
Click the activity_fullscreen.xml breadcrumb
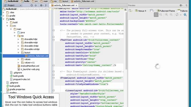[x=83, y=1]
